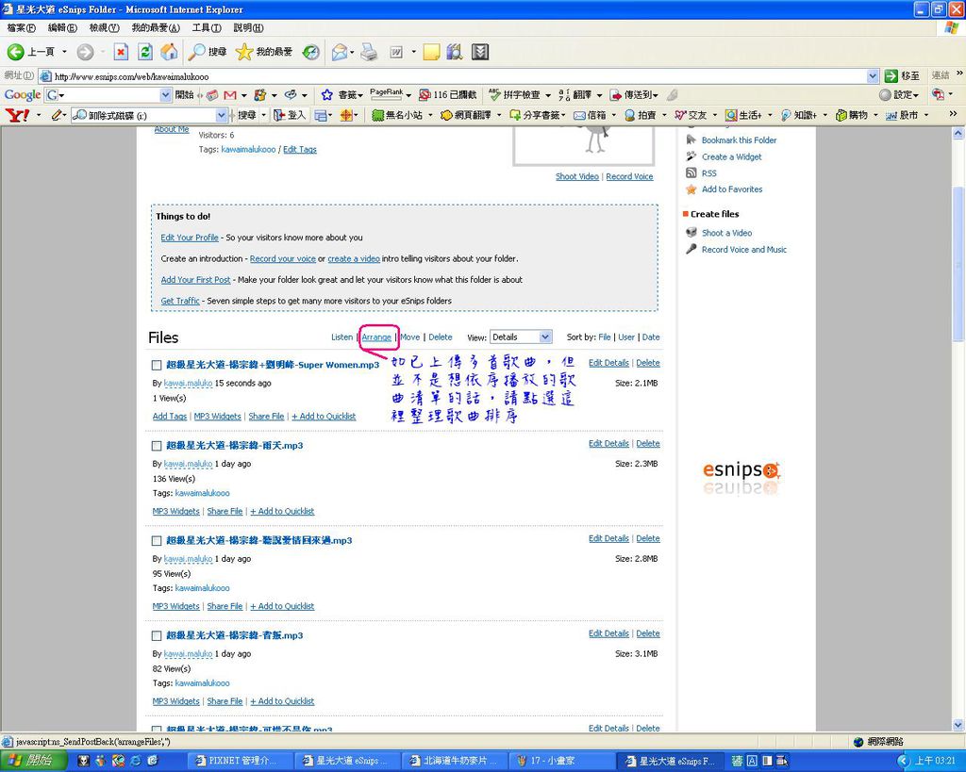Open the 我的最愛(A) menu
This screenshot has height=772, width=966.
[156, 27]
